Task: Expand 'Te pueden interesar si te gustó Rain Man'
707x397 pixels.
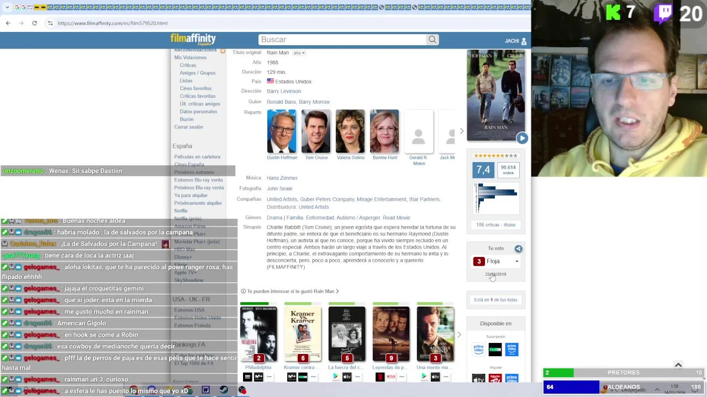Action: (293, 291)
